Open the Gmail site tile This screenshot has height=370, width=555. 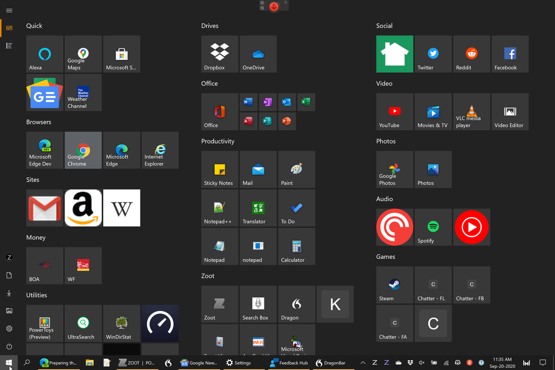coord(44,208)
